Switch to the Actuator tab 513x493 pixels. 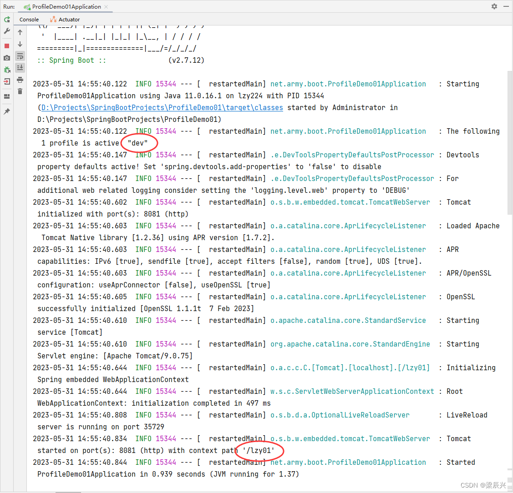coord(65,20)
